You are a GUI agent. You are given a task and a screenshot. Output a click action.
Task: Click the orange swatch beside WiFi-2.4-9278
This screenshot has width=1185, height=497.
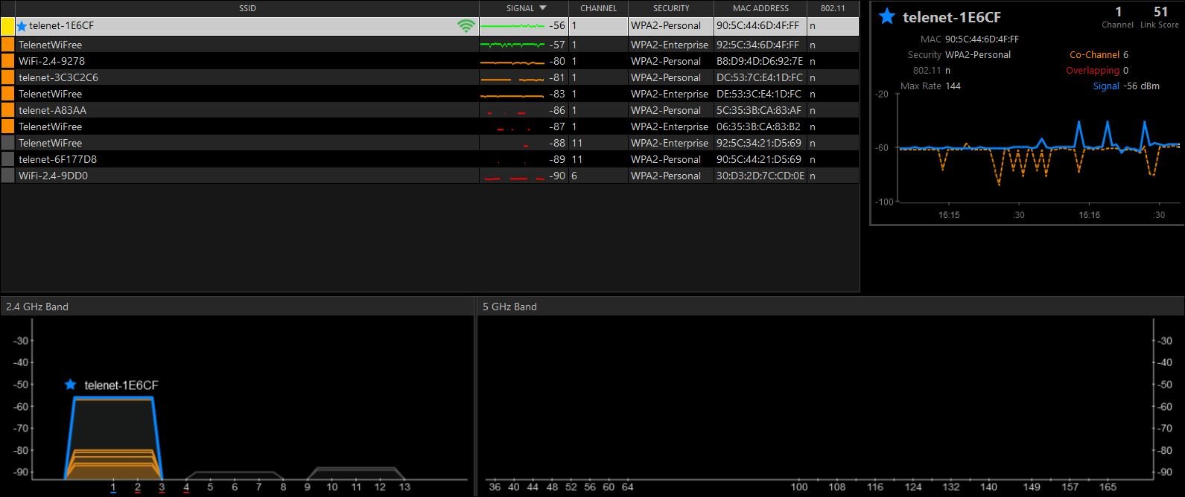tap(7, 61)
